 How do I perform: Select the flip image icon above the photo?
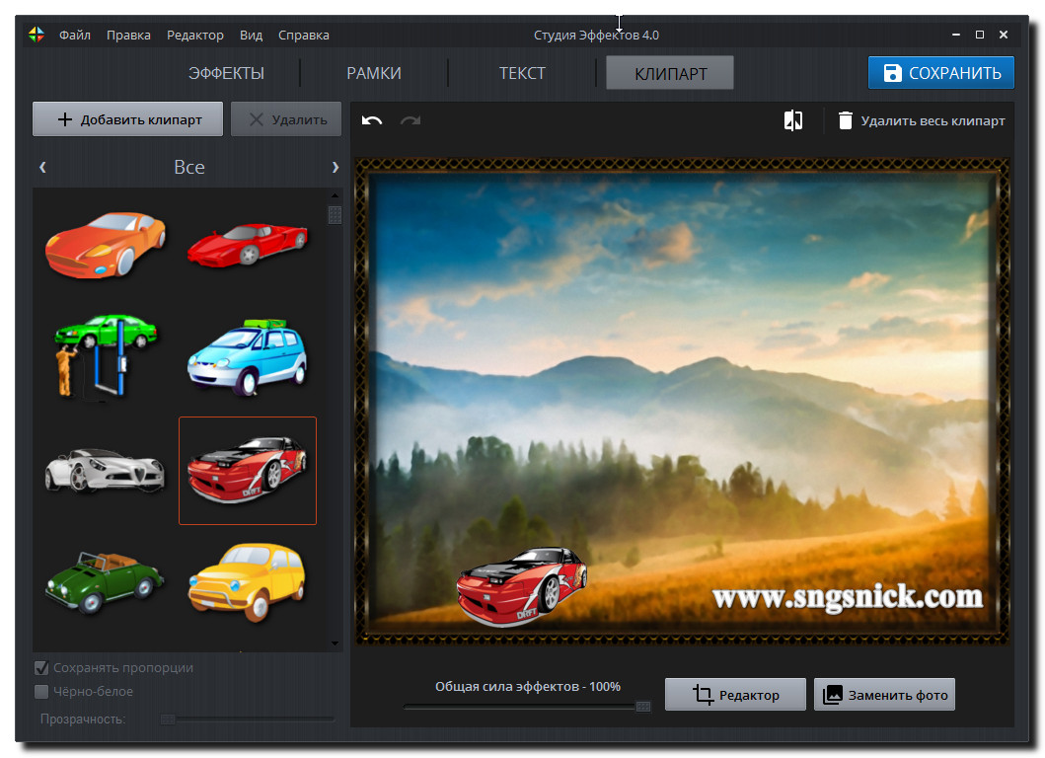[792, 118]
